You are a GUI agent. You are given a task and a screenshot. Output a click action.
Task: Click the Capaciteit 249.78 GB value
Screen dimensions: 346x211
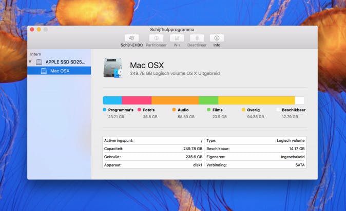tap(193, 149)
